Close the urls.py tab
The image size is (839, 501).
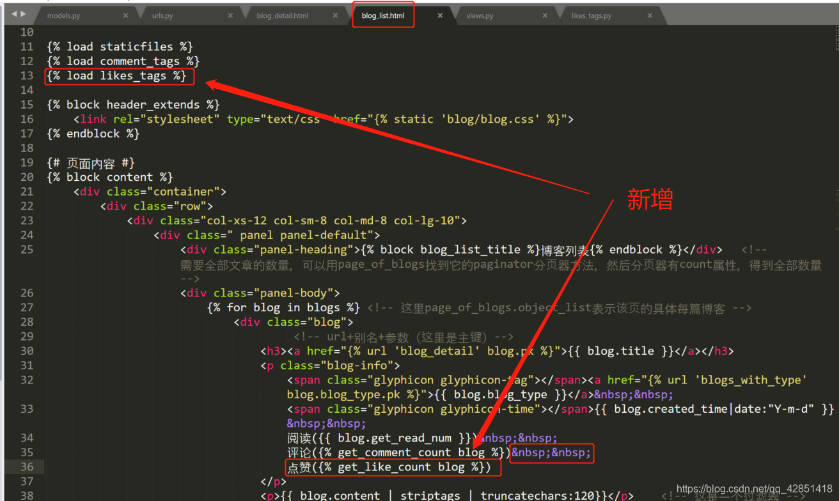coord(230,15)
